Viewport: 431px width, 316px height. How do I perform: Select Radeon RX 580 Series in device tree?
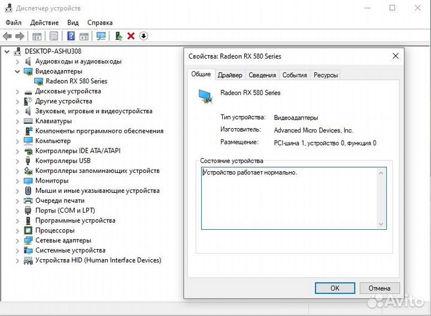tap(77, 81)
